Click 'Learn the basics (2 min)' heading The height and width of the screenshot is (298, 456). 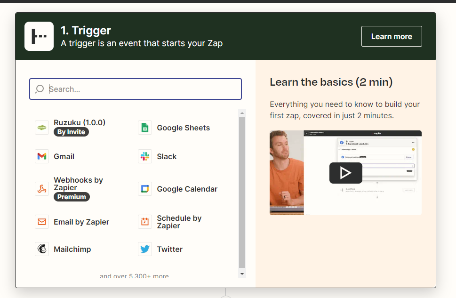(x=331, y=82)
